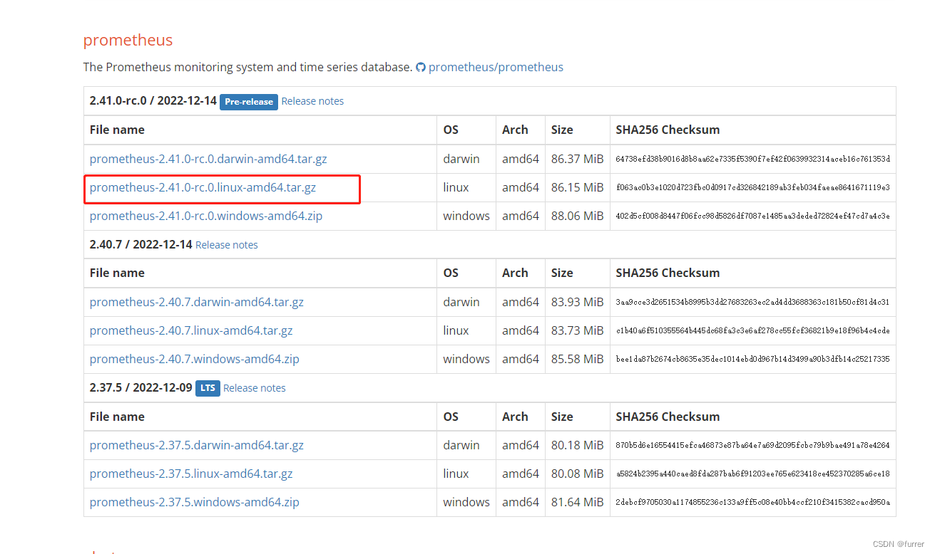Download prometheus-2.40.7.linux-amd64.tar.gz

191,330
